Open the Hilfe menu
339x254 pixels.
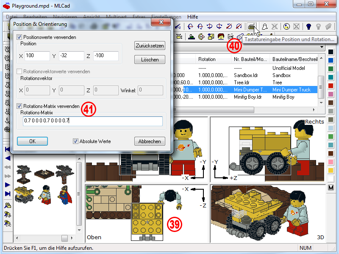coord(193,17)
